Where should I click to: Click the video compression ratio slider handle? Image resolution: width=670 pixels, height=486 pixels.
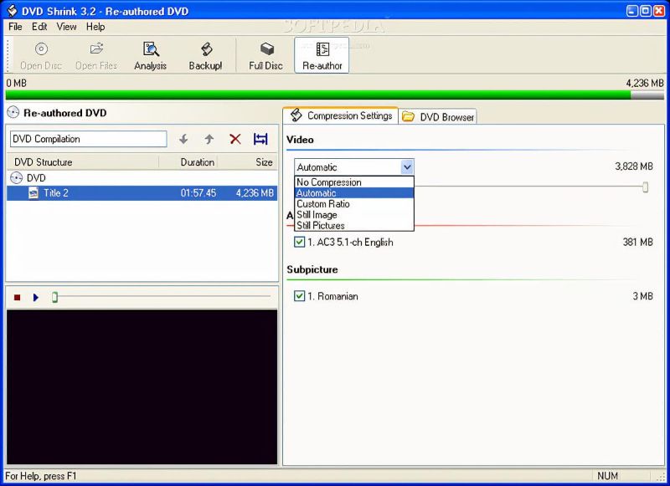point(645,187)
